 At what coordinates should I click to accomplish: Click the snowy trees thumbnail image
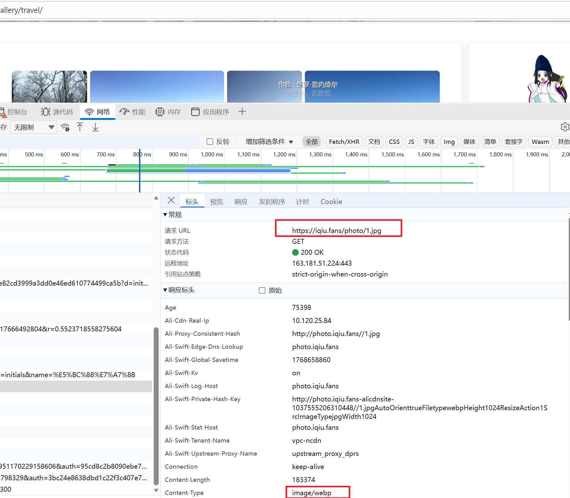49,87
